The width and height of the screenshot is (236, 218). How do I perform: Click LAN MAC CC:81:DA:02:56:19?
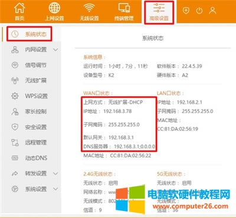(178, 129)
